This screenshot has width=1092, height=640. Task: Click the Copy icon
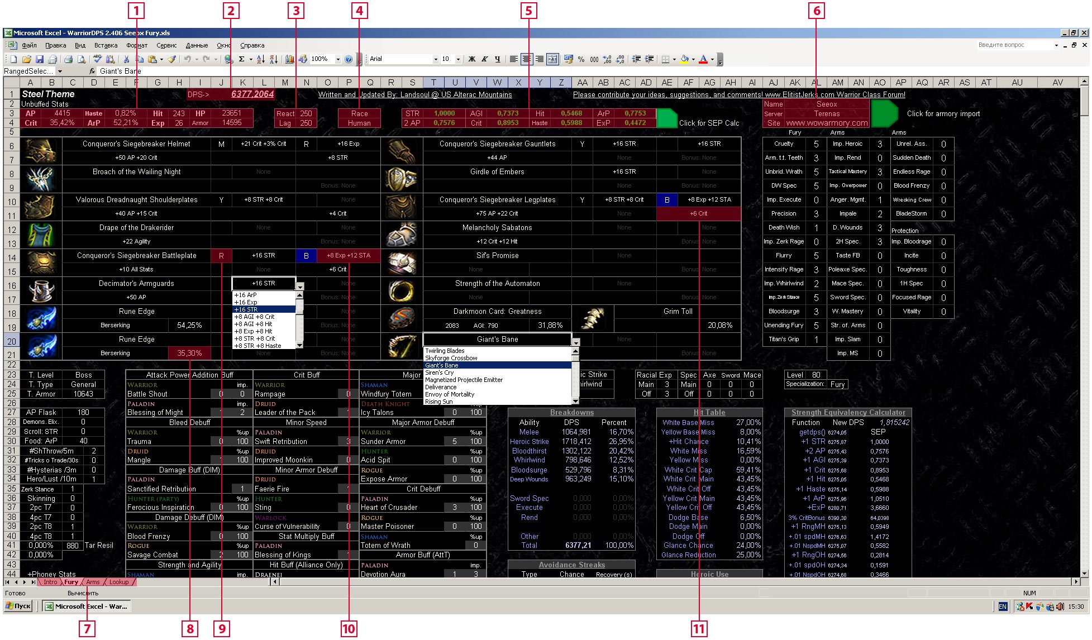pos(140,59)
